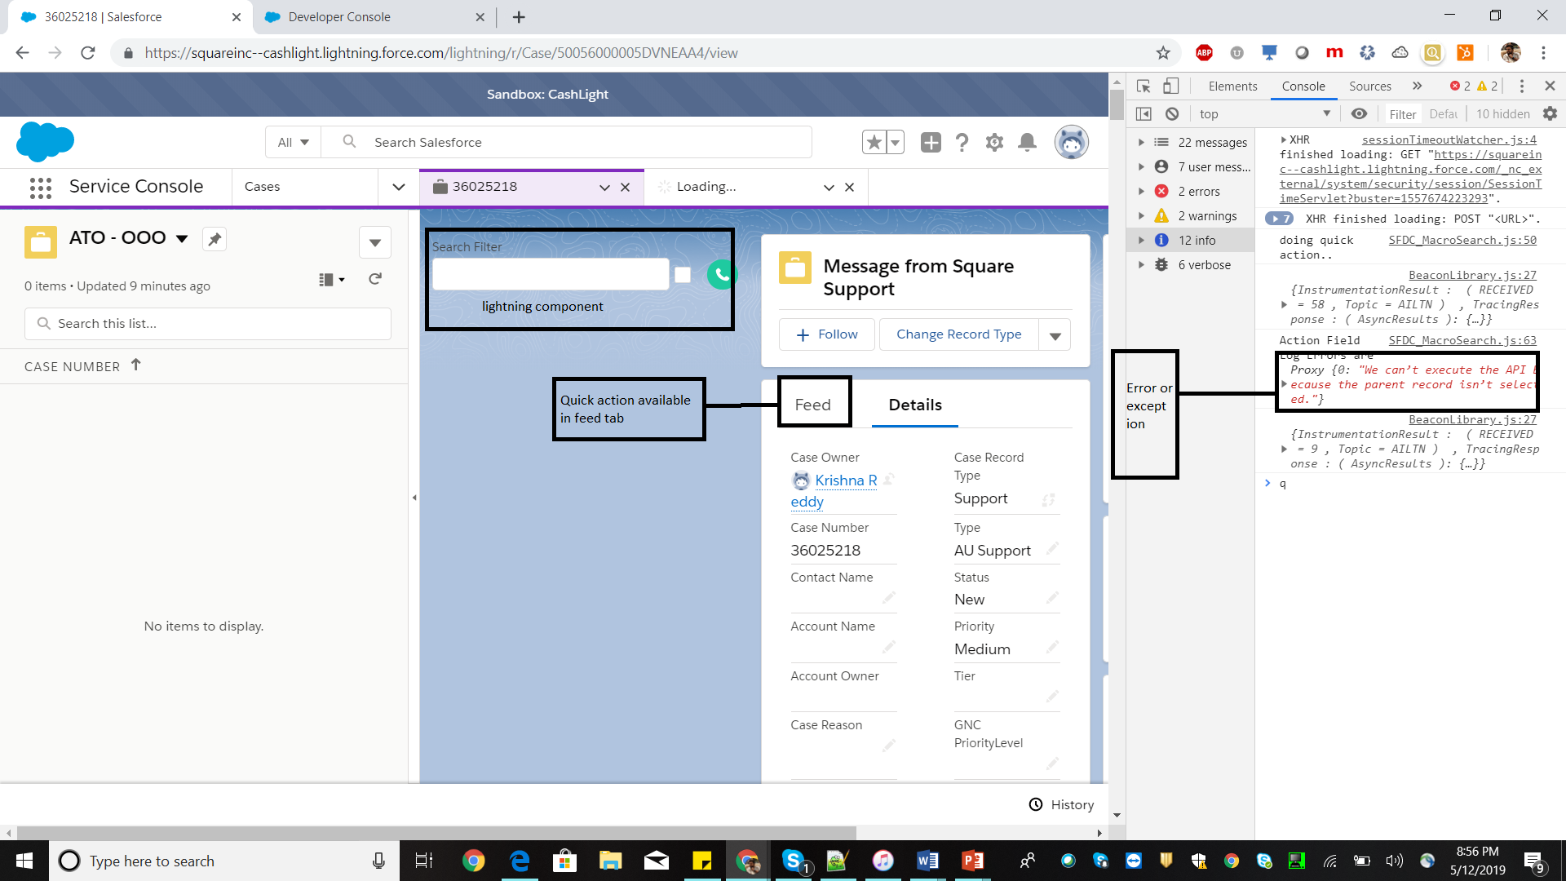
Task: Expand the 2 errors message group
Action: tap(1141, 192)
